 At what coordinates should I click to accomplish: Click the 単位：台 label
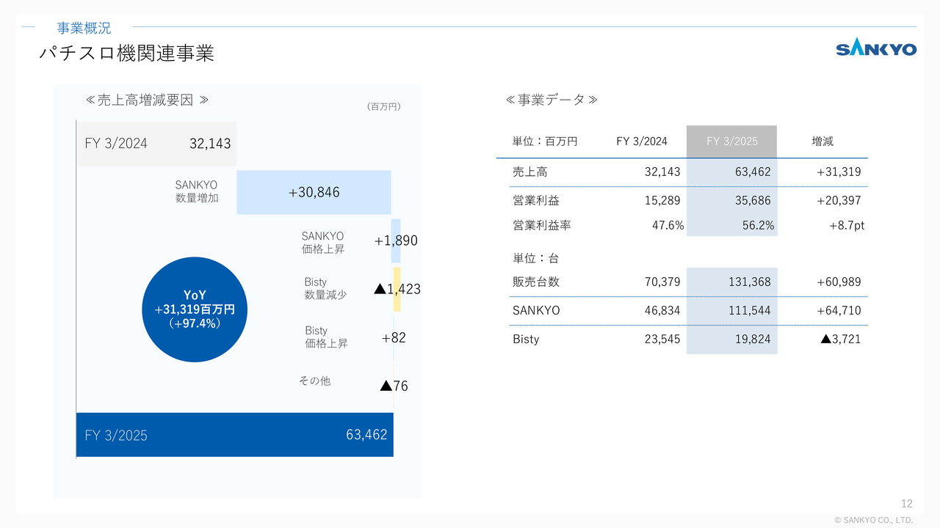pos(535,258)
